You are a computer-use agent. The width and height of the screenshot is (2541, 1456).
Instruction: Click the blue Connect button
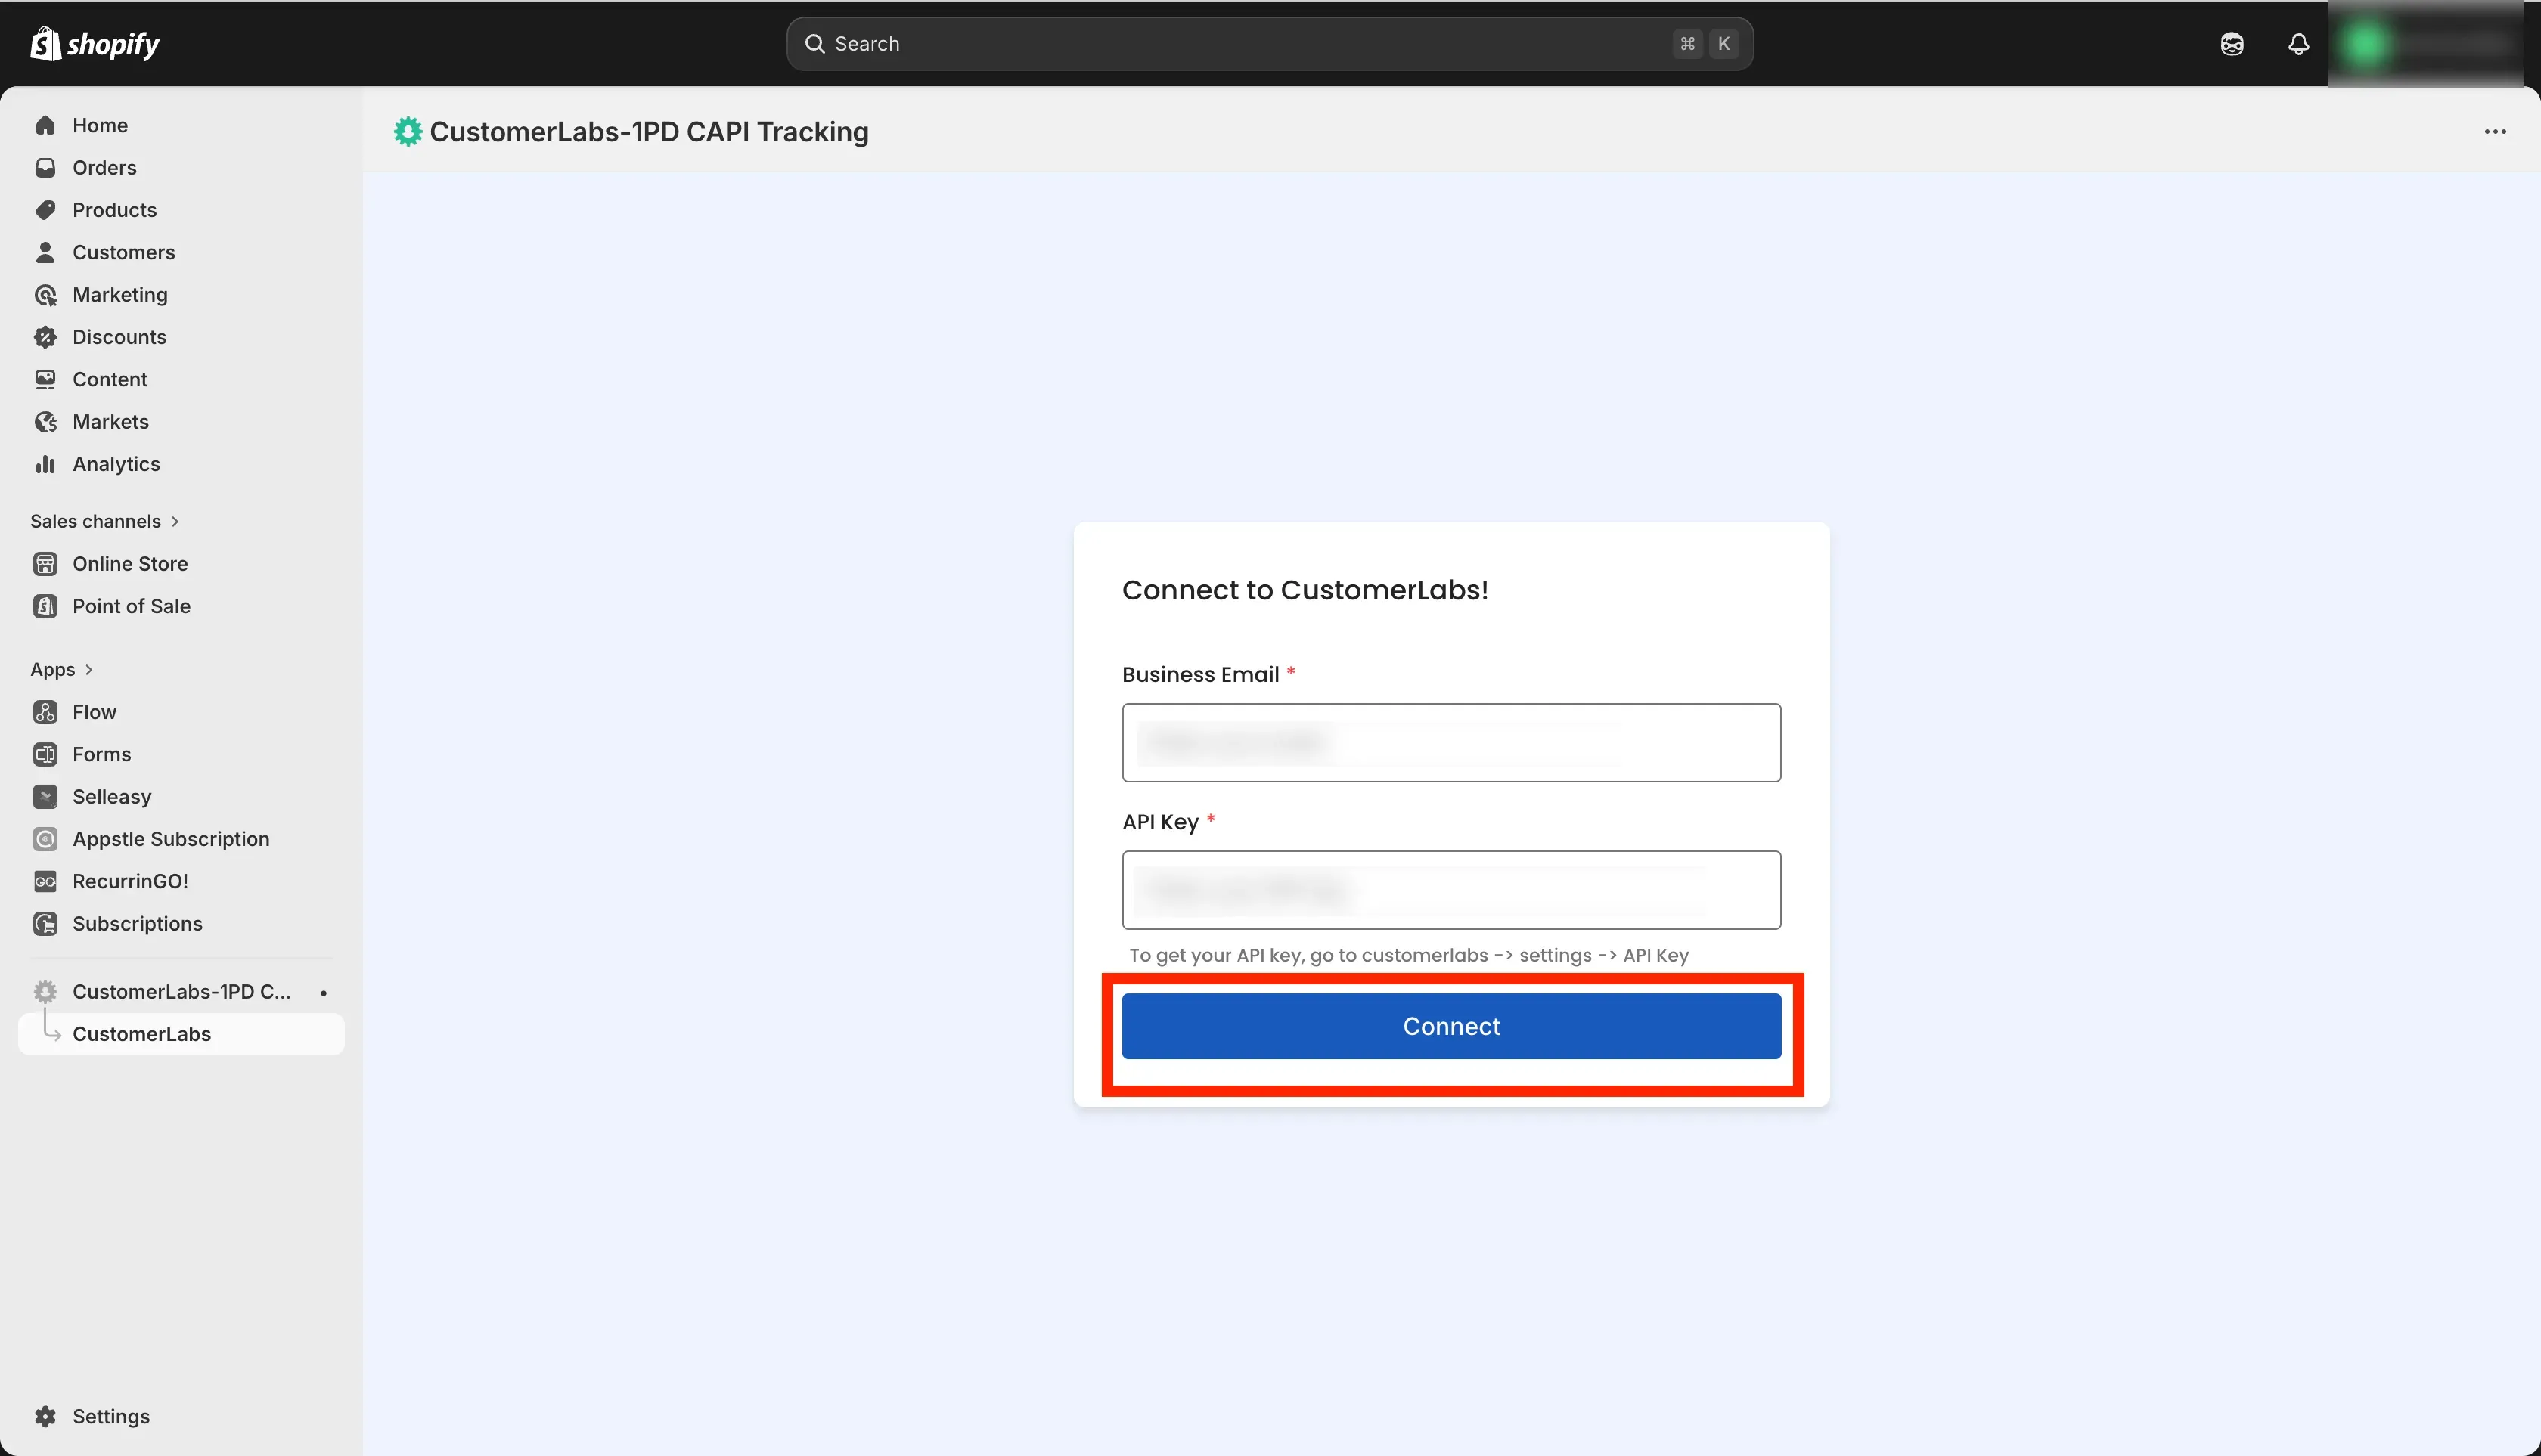click(1451, 1026)
